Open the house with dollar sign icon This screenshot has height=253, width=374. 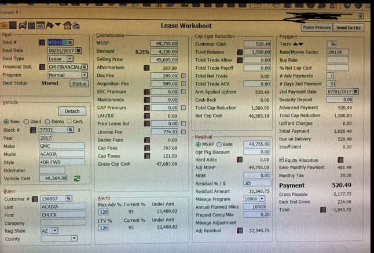click(68, 25)
